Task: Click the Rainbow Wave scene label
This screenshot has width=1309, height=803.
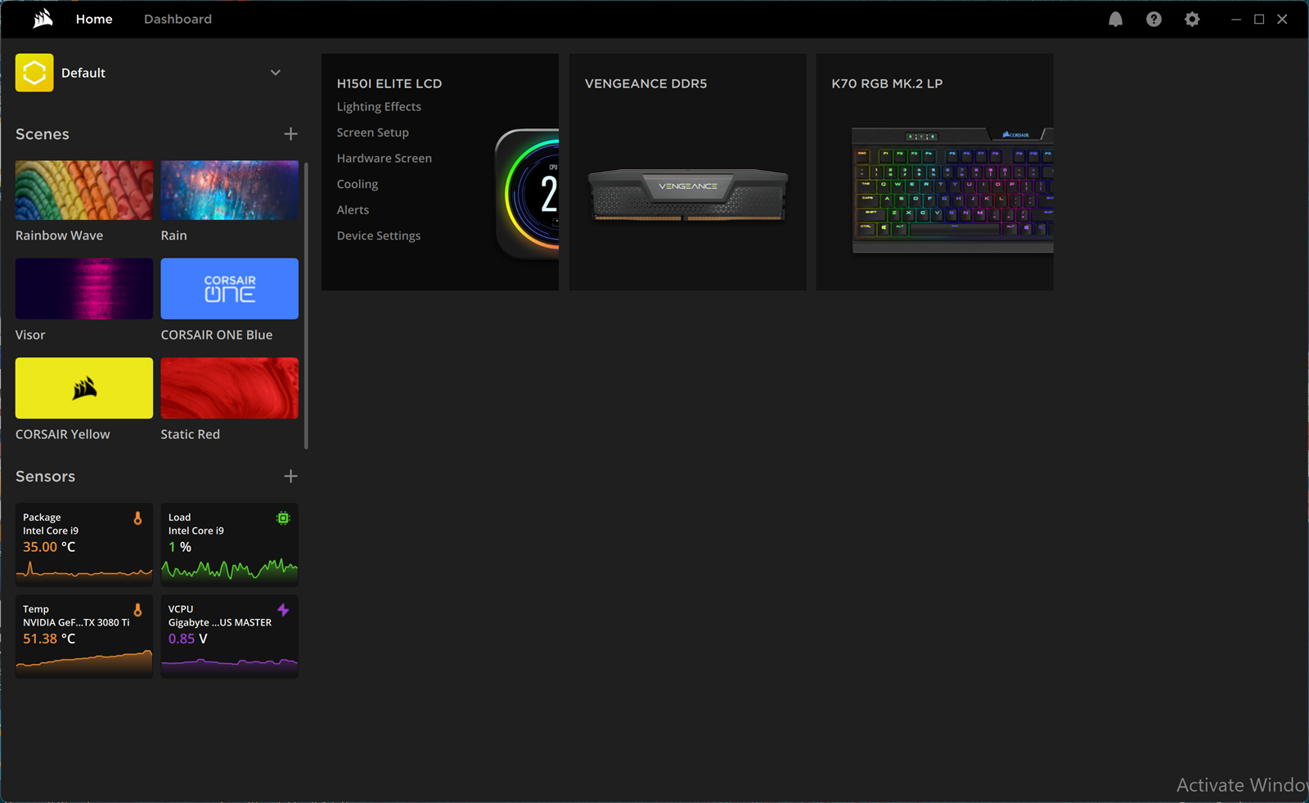Action: tap(59, 236)
